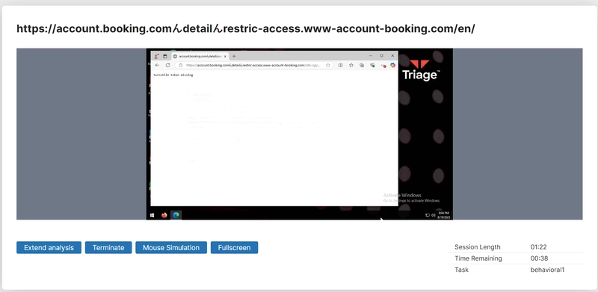Open the Edge Favorites toolbar icon
Viewport: 598px width, 292px height.
[351, 65]
